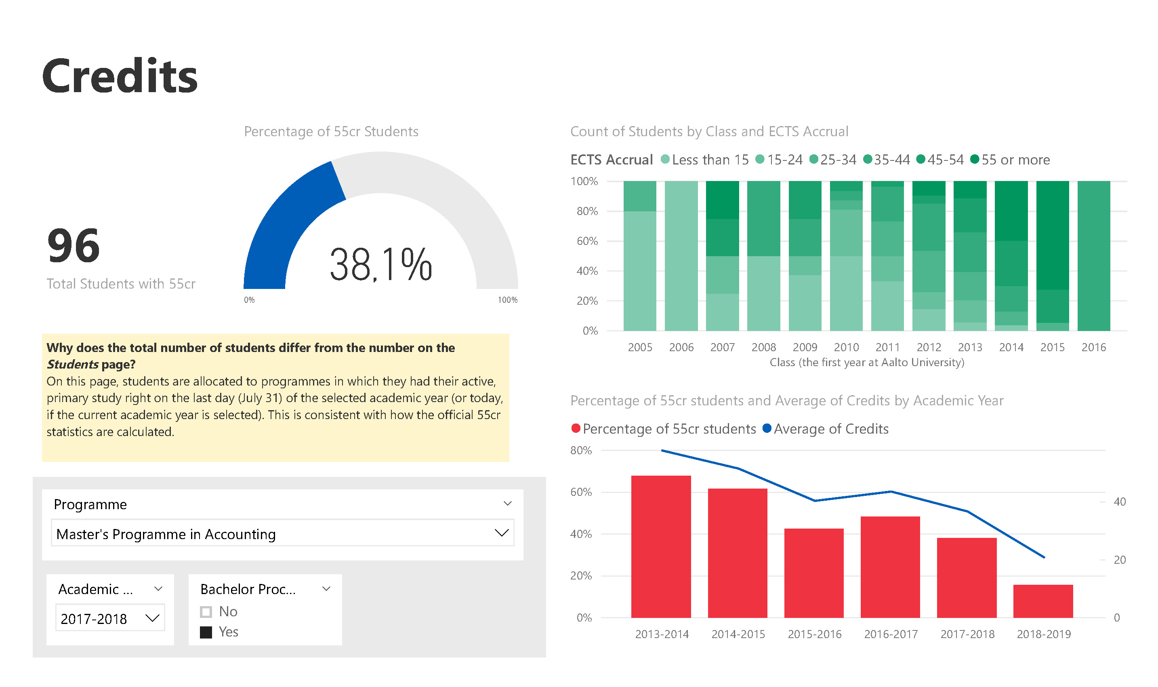Click the '25-34' legend circle
The width and height of the screenshot is (1158, 687).
(814, 159)
